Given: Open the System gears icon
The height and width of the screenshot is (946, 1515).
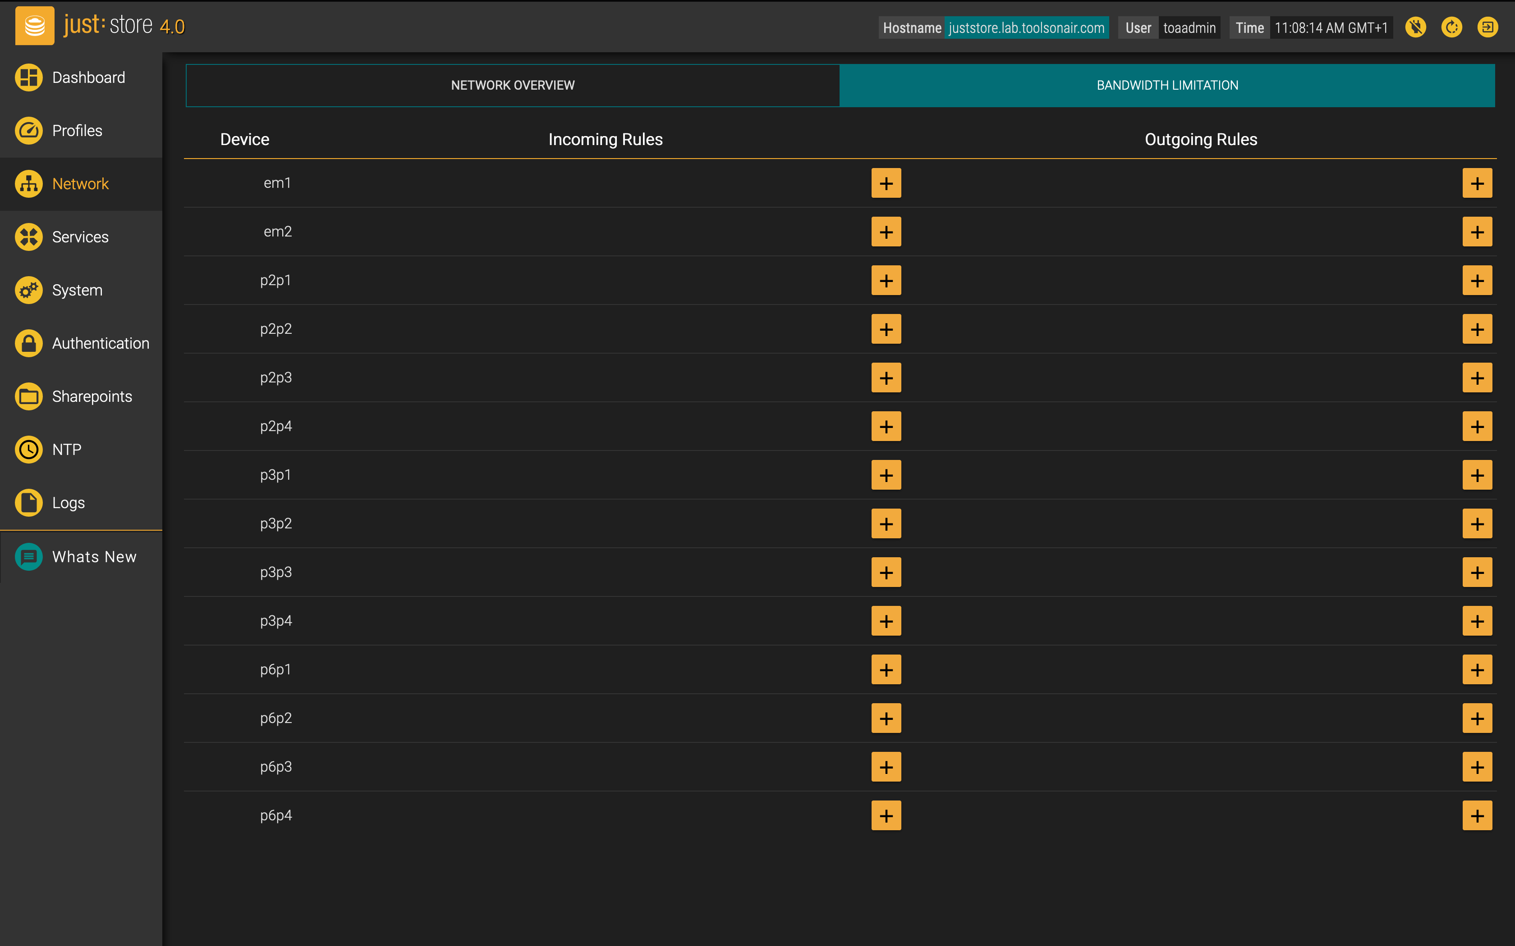Looking at the screenshot, I should point(29,290).
